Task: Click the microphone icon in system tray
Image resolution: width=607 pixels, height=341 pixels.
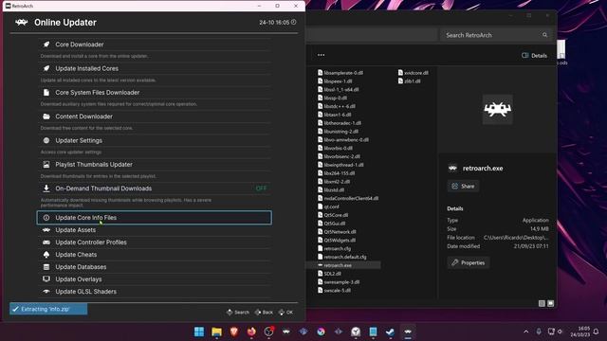Action: tap(539, 332)
